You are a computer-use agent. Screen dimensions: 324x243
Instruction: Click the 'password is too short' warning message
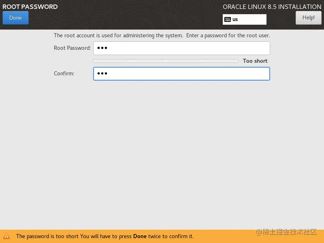coord(105,236)
